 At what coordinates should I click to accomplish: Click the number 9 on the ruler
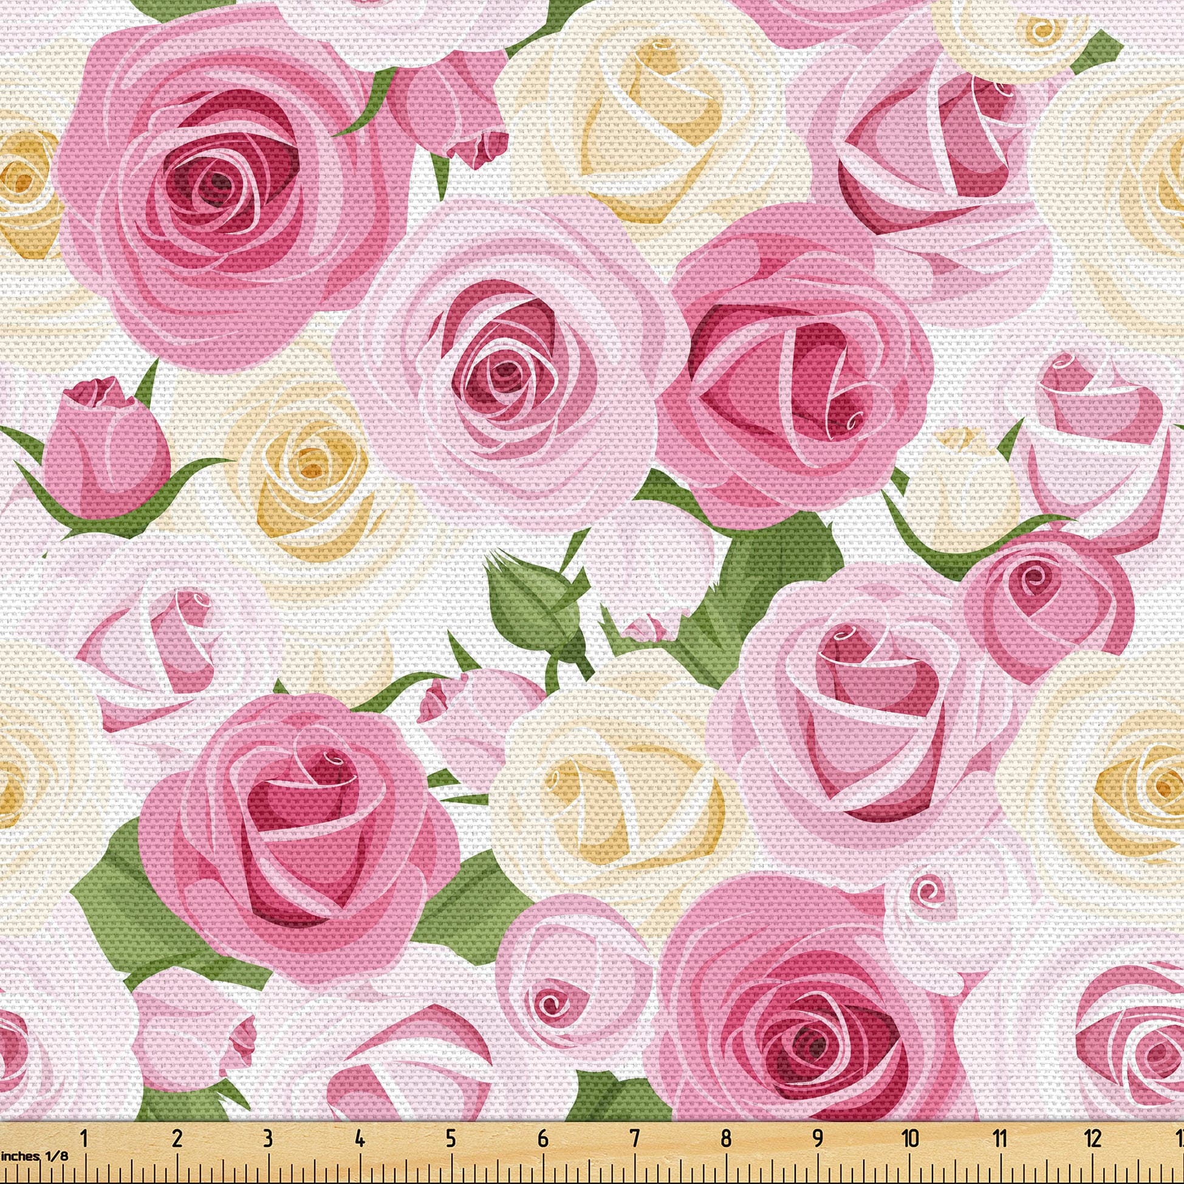[x=818, y=1139]
